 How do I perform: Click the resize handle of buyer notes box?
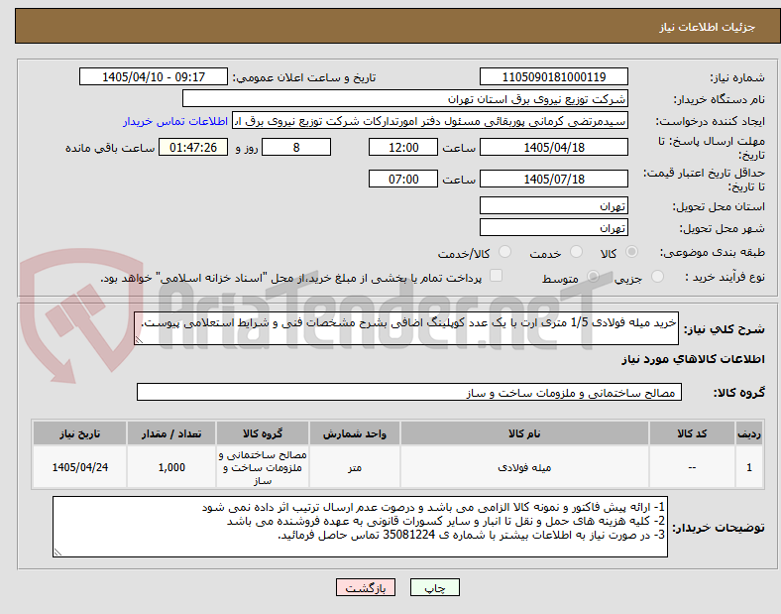[x=57, y=553]
